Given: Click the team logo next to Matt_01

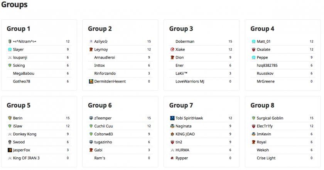Looking at the screenshot, I should coord(253,41).
